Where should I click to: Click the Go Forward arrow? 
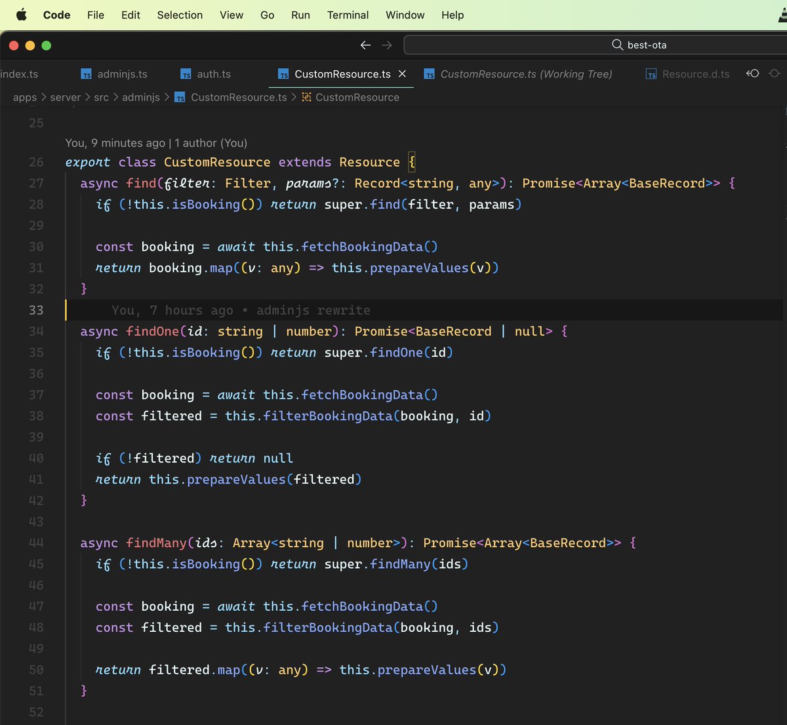tap(387, 45)
